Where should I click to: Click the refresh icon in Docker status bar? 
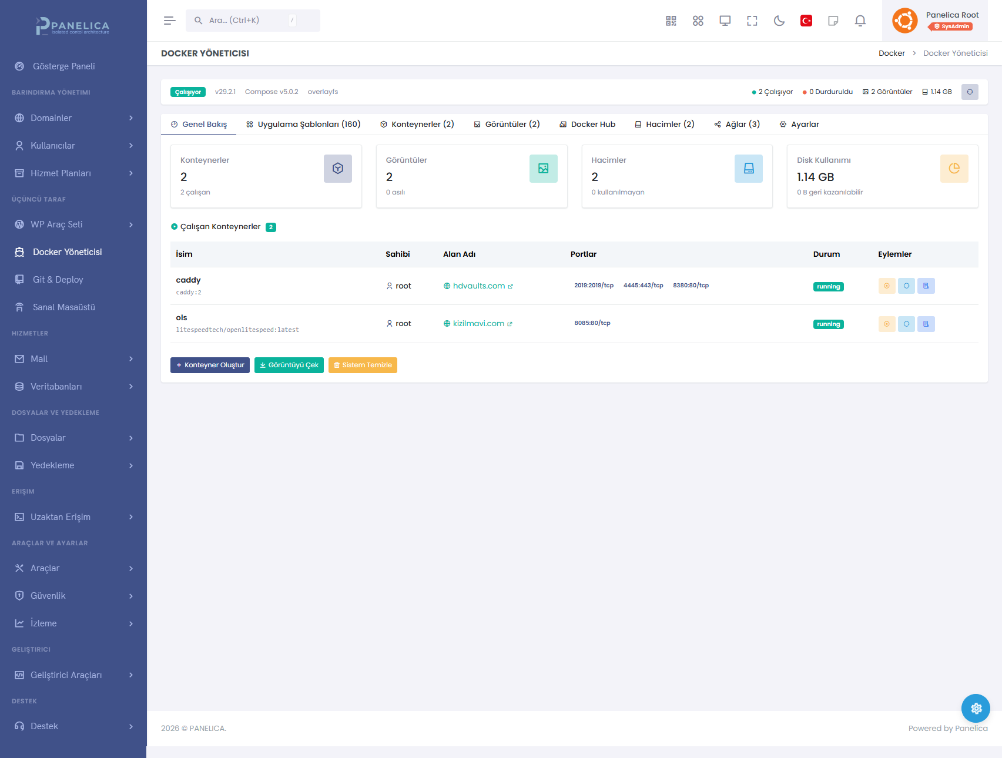pyautogui.click(x=970, y=92)
